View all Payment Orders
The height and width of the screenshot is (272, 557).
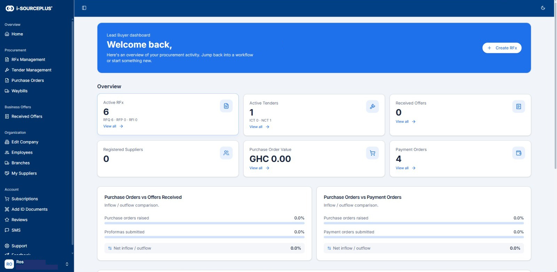point(406,168)
